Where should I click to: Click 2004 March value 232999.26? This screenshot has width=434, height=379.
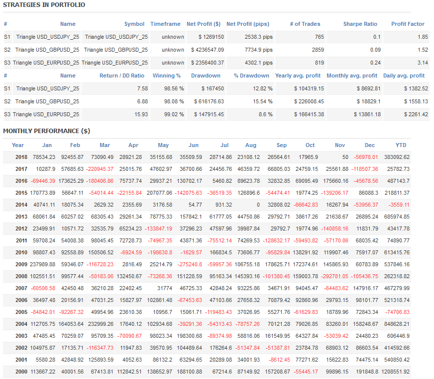101,324
